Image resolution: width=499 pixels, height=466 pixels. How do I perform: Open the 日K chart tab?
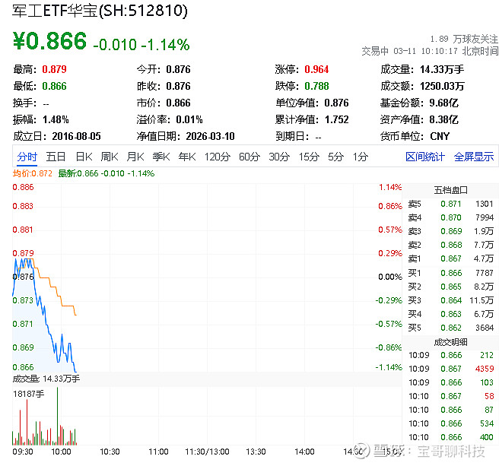click(84, 157)
